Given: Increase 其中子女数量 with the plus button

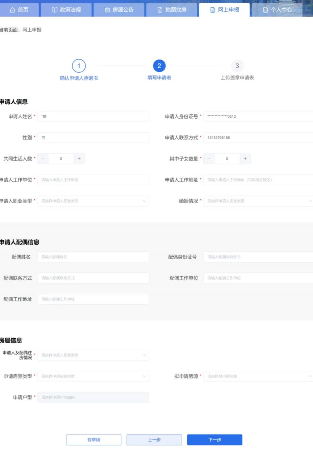Looking at the screenshot, I should (x=245, y=159).
